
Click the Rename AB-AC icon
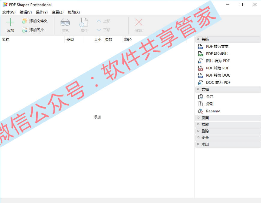(200, 111)
